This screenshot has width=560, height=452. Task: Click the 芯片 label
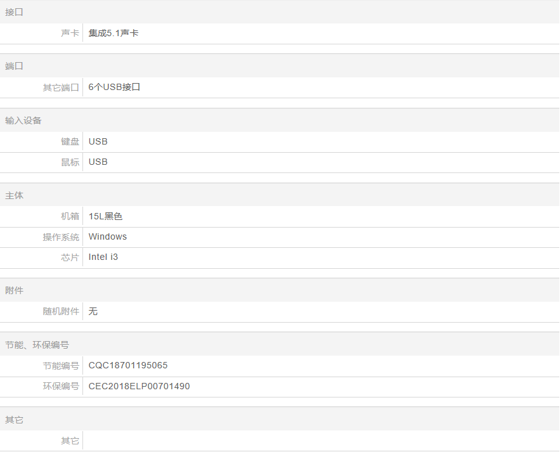[70, 257]
